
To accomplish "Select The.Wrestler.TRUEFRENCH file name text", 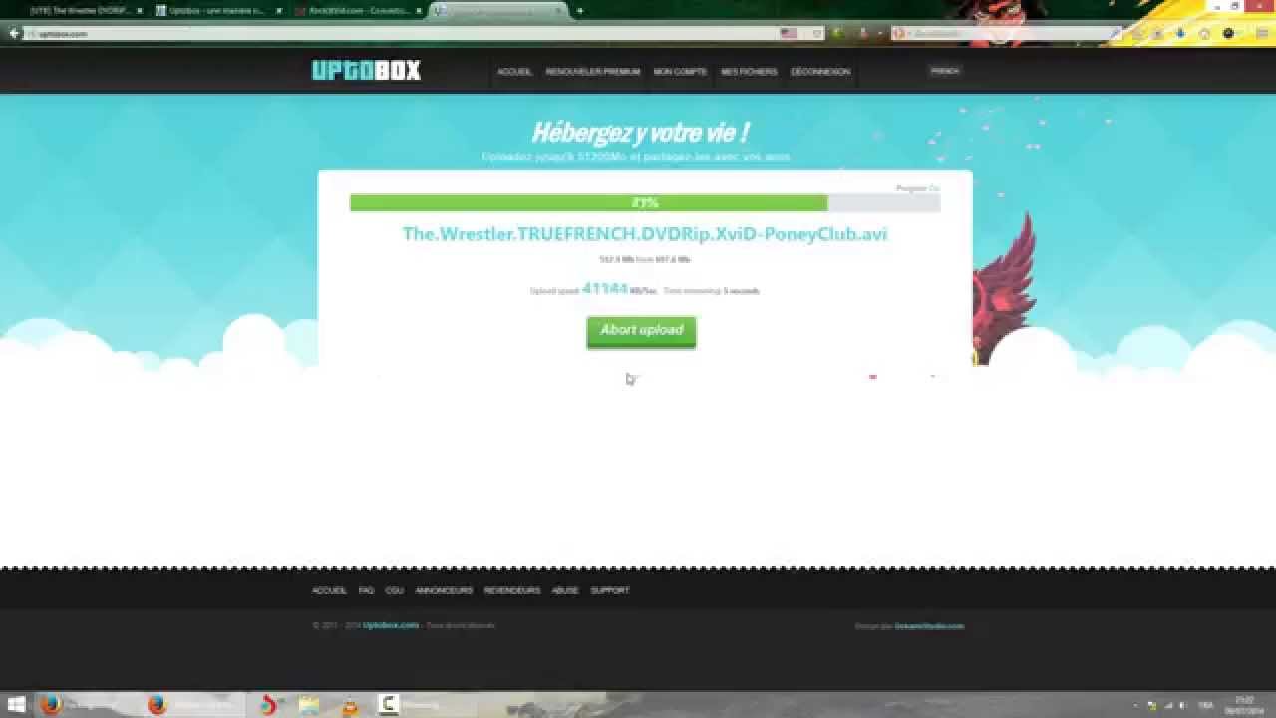I will point(645,234).
